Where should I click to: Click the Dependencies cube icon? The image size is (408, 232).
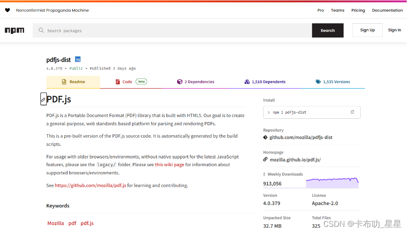coord(180,82)
